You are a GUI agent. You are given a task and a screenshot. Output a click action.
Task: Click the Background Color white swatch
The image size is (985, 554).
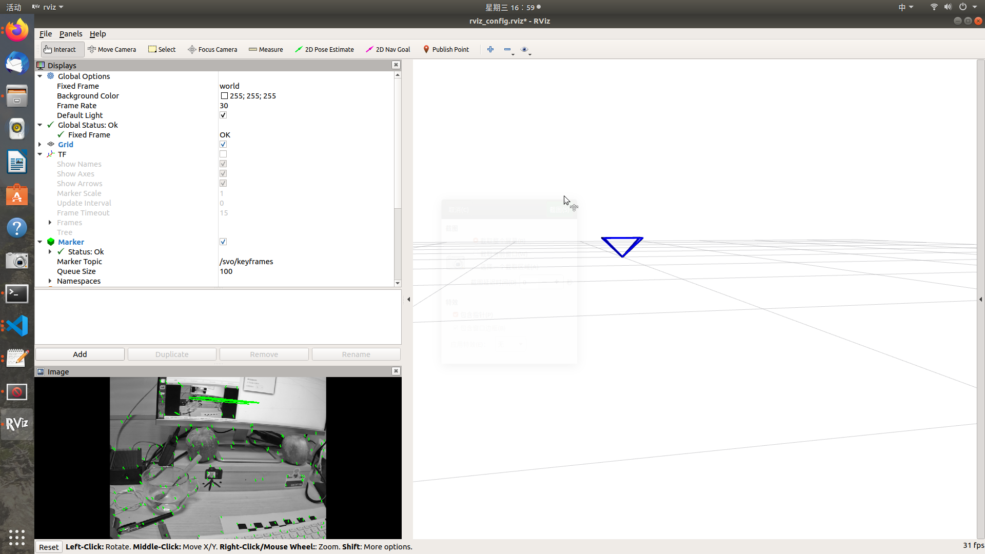pyautogui.click(x=224, y=96)
